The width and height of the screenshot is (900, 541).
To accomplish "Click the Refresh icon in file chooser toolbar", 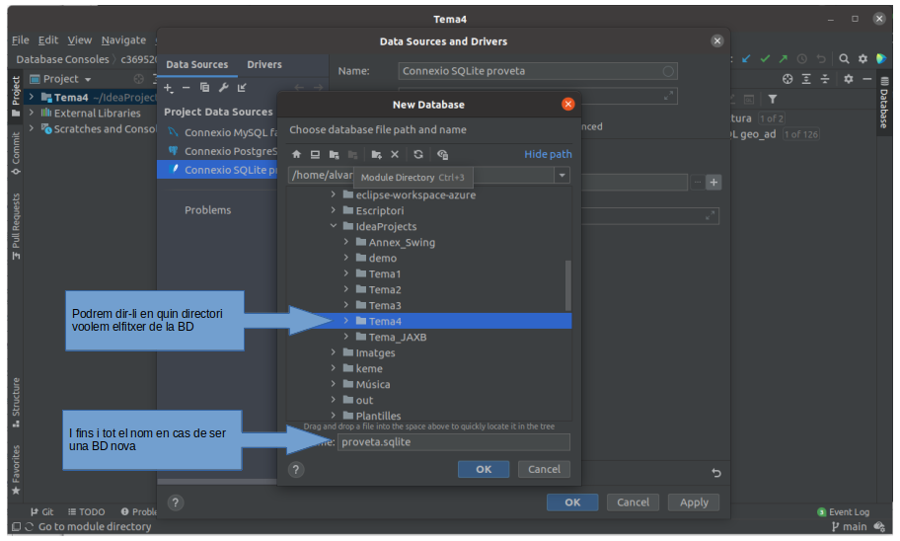I will click(x=418, y=154).
